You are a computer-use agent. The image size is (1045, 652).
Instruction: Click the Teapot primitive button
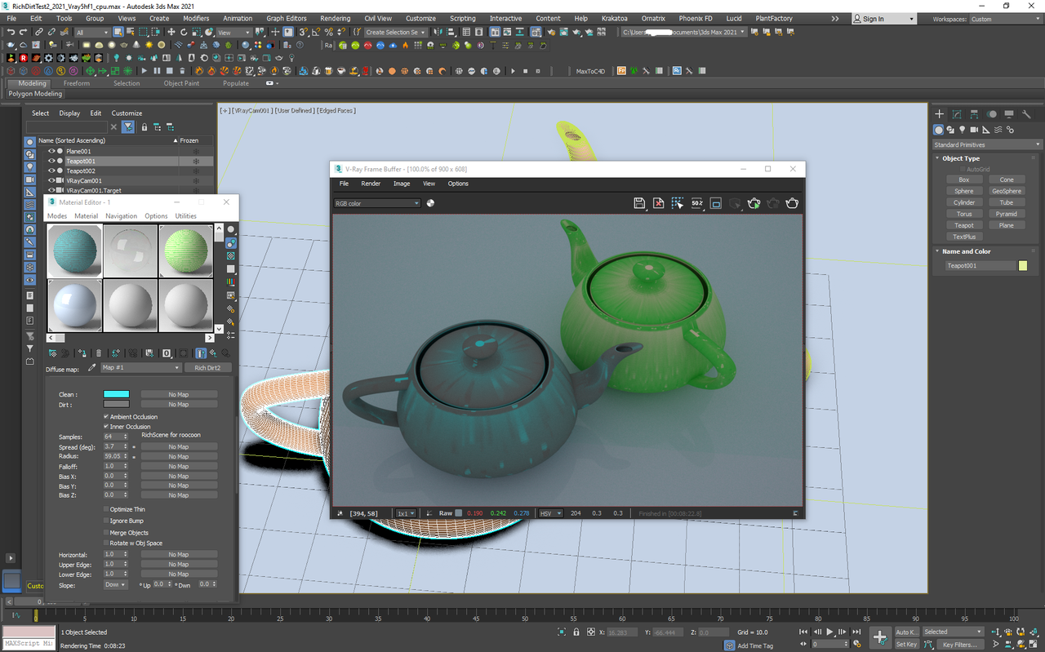(x=964, y=225)
